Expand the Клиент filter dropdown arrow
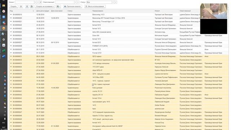This screenshot has width=231, height=130. 35,2
